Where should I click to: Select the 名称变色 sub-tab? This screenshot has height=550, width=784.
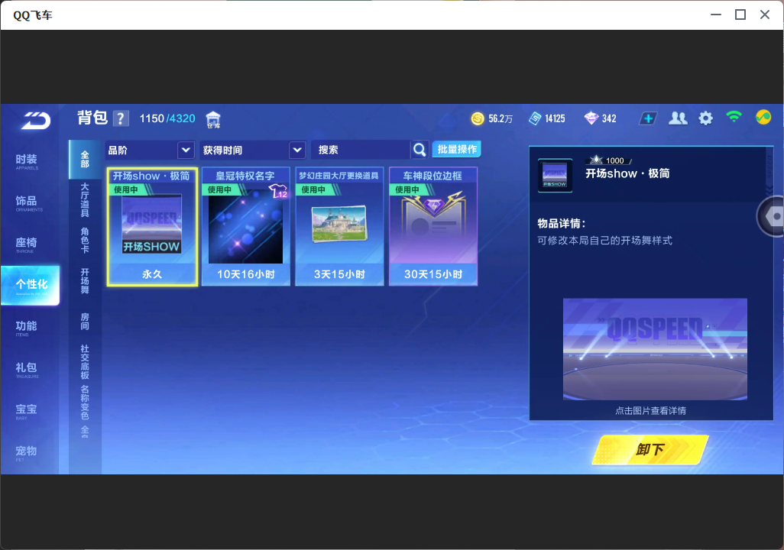pyautogui.click(x=85, y=403)
